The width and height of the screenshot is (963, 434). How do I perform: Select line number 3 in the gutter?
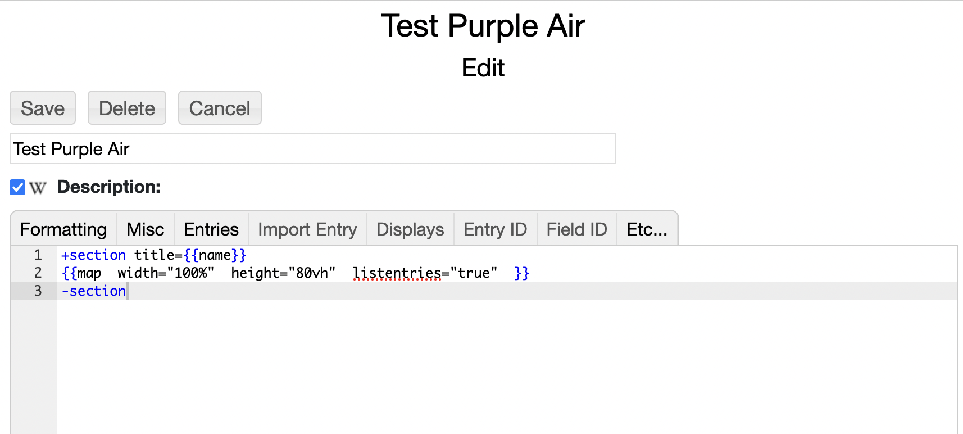(38, 291)
